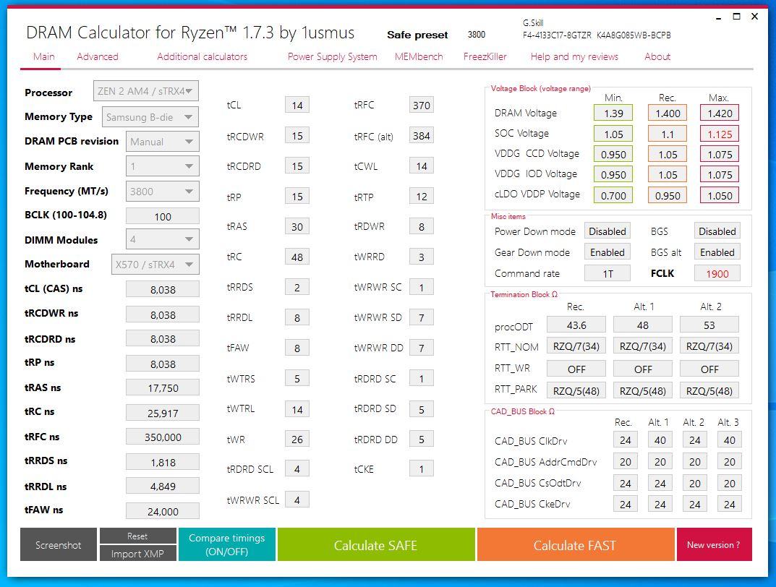The height and width of the screenshot is (587, 776).
Task: Expand the Motherboard dropdown
Action: (155, 264)
